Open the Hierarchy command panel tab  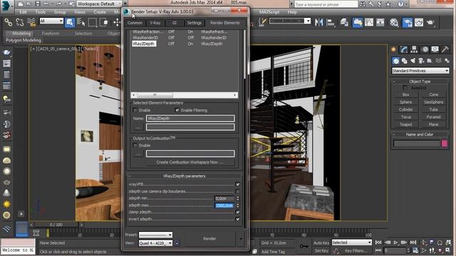point(414,49)
